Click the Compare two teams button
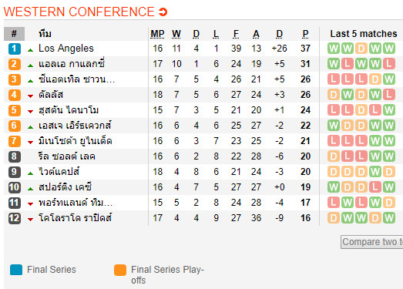 point(372,242)
